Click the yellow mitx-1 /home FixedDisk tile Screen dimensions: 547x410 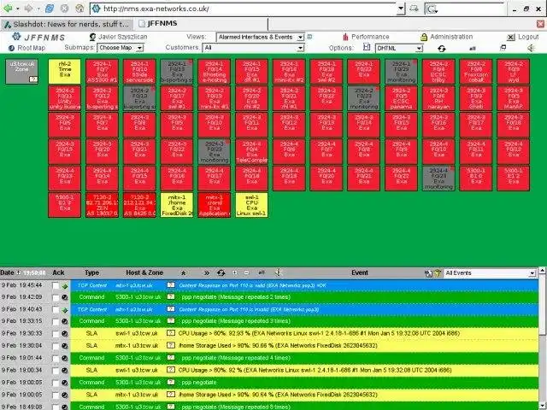(177, 205)
